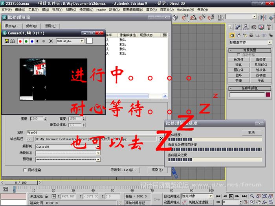Select the Lights category icon

tap(245, 35)
